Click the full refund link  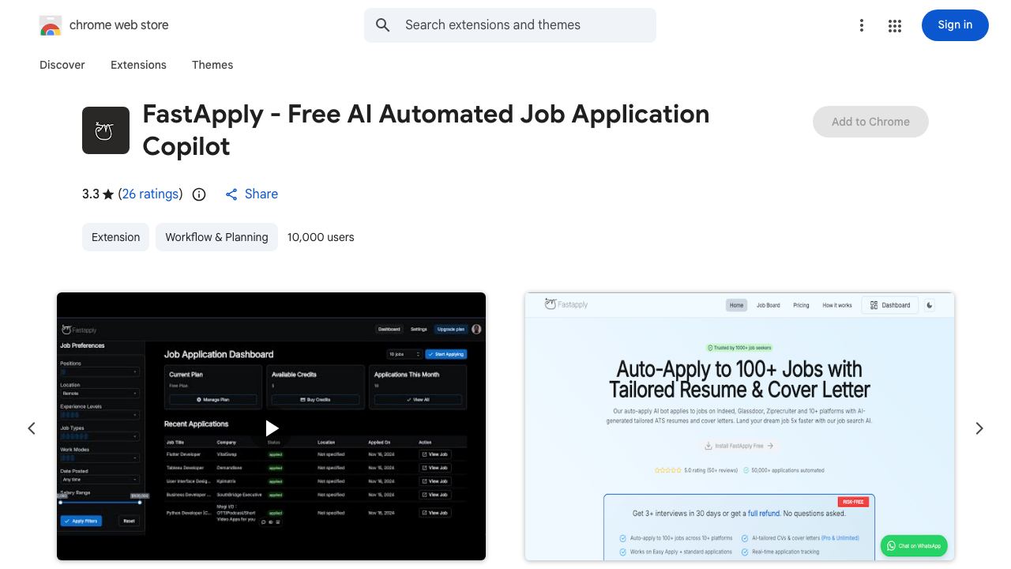tap(764, 513)
